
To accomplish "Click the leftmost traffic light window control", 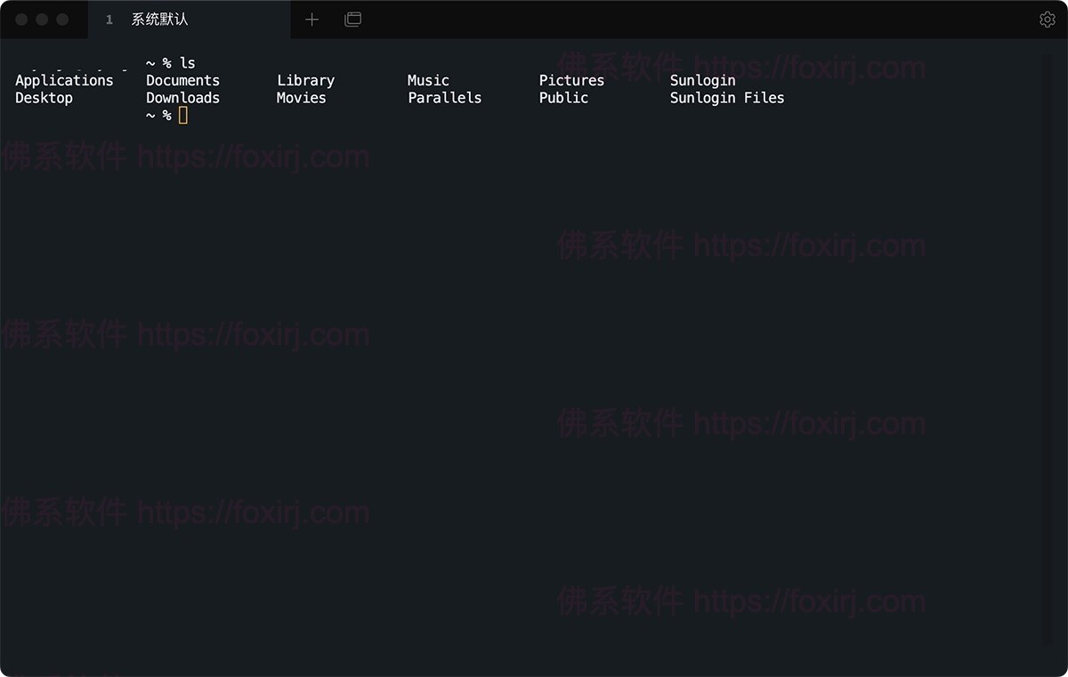I will click(x=21, y=19).
